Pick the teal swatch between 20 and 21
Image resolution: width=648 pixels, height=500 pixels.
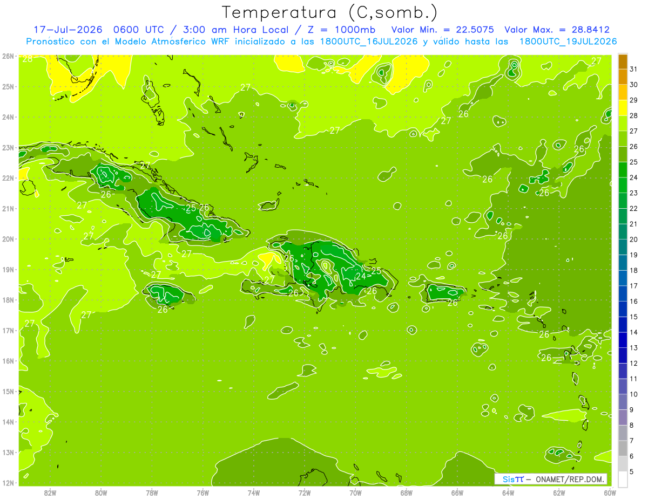tap(623, 232)
